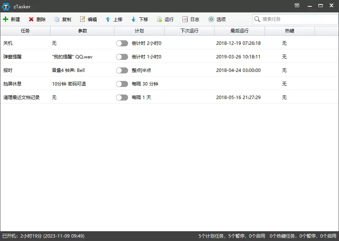Run the selected task using 运行

[165, 19]
